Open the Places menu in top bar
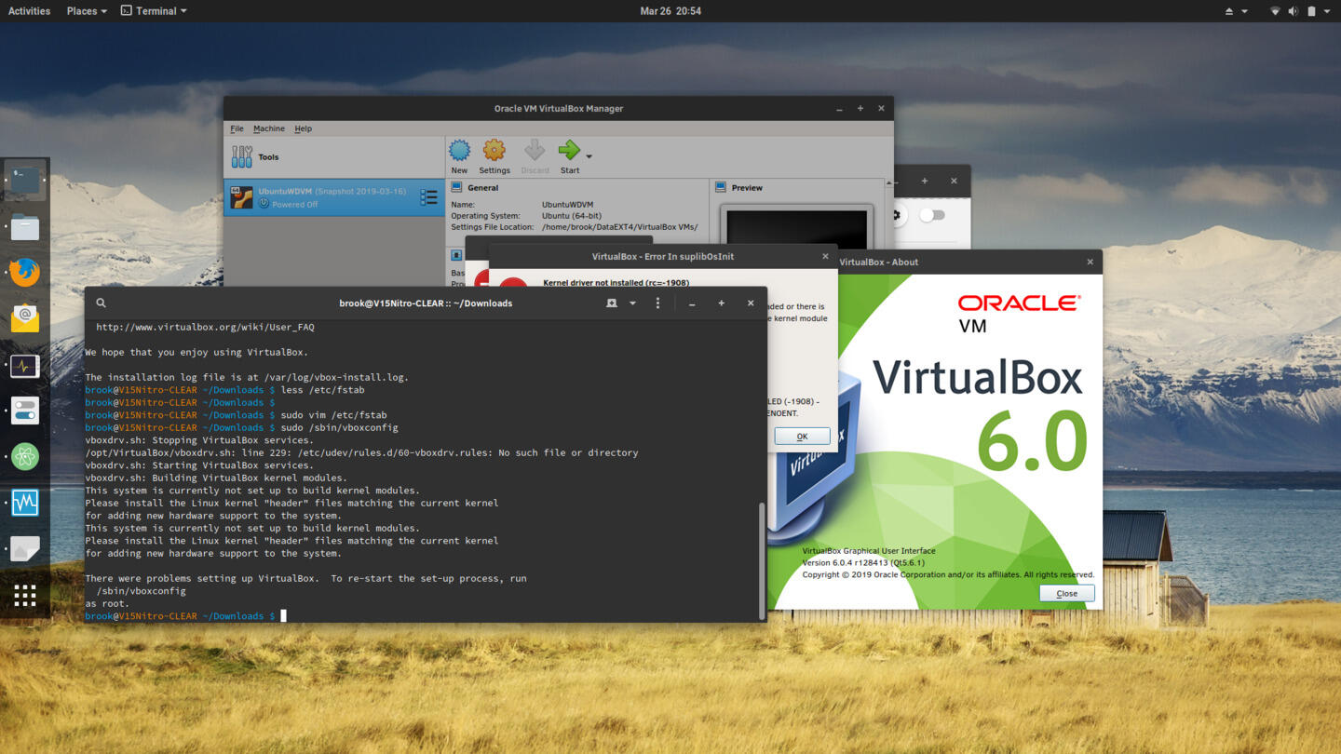 pyautogui.click(x=87, y=11)
